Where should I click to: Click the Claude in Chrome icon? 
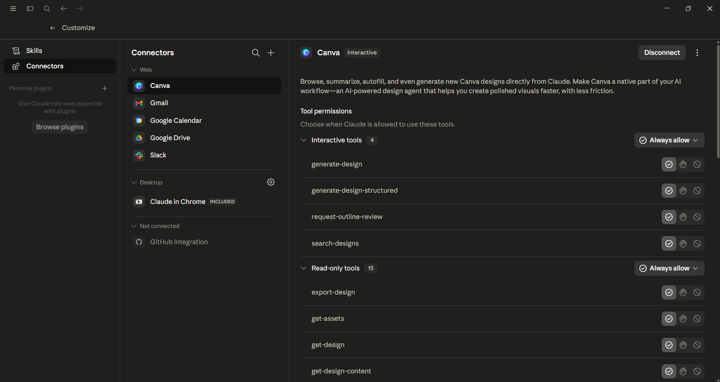coord(139,202)
